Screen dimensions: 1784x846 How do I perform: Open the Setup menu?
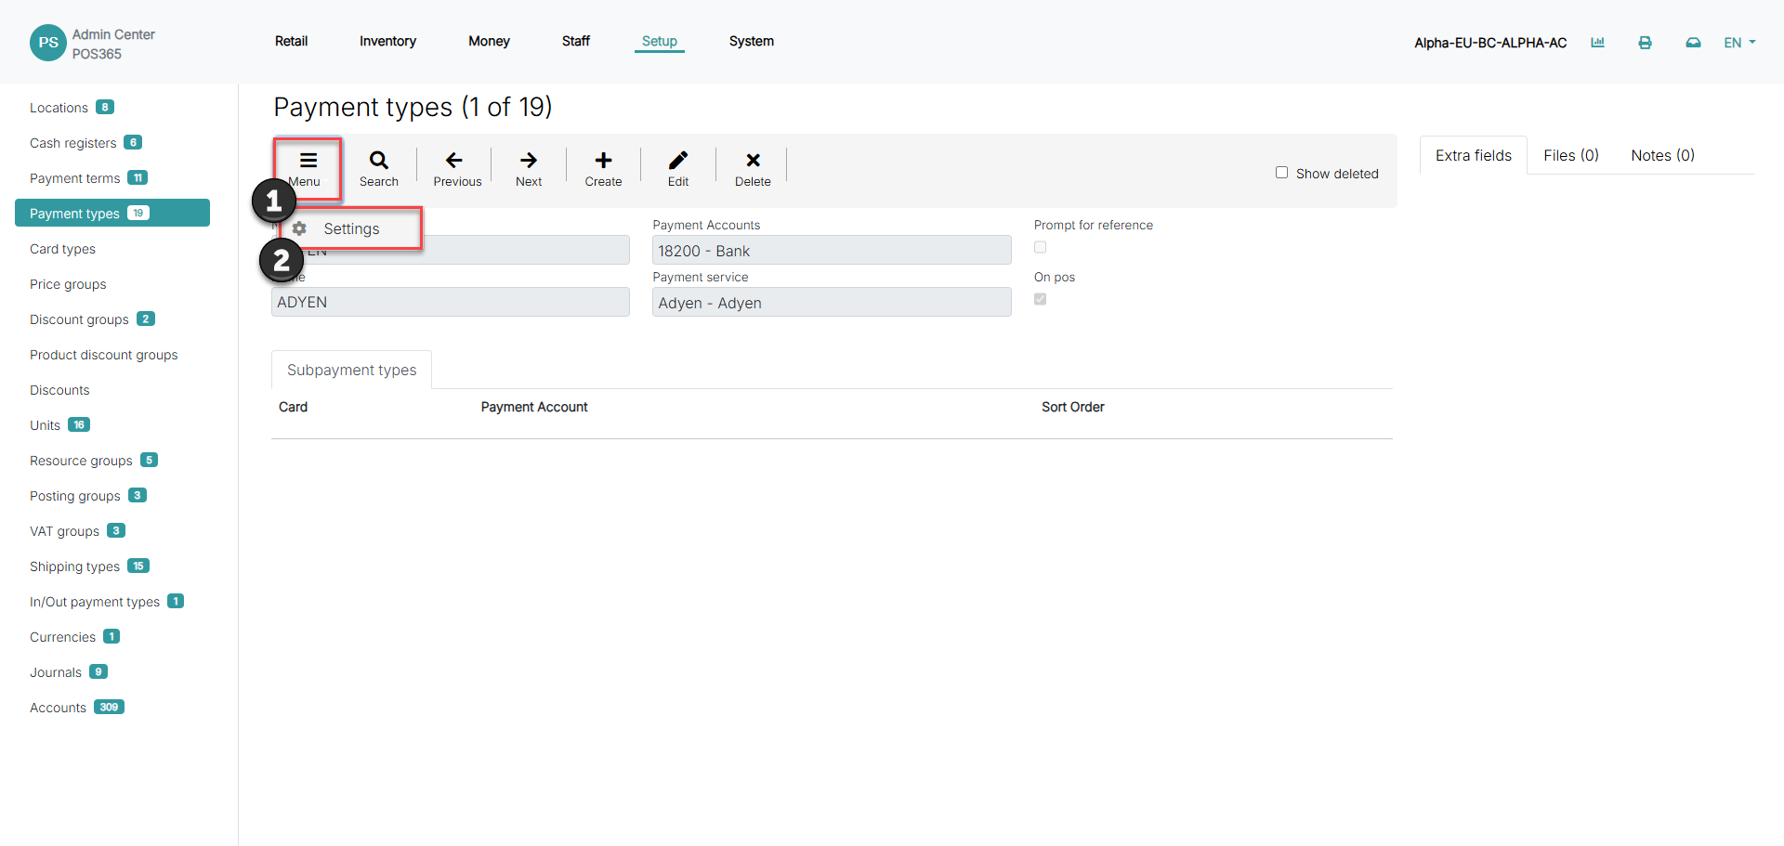coord(659,41)
